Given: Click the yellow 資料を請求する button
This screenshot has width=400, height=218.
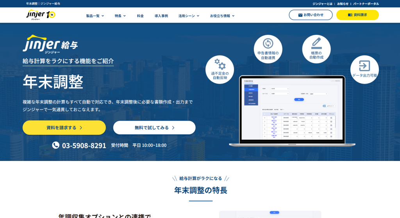Looking at the screenshot, I should point(64,128).
